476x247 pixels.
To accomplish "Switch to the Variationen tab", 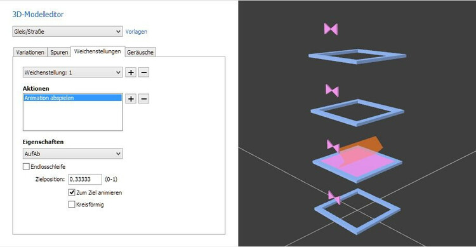I will click(30, 52).
